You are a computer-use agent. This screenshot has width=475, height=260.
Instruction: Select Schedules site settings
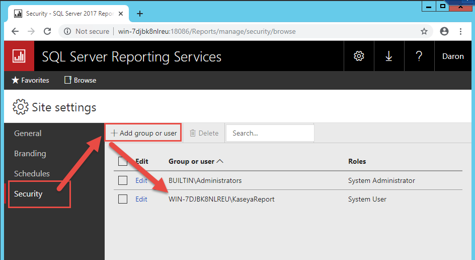(32, 173)
